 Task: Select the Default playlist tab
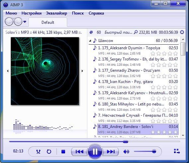point(48,22)
